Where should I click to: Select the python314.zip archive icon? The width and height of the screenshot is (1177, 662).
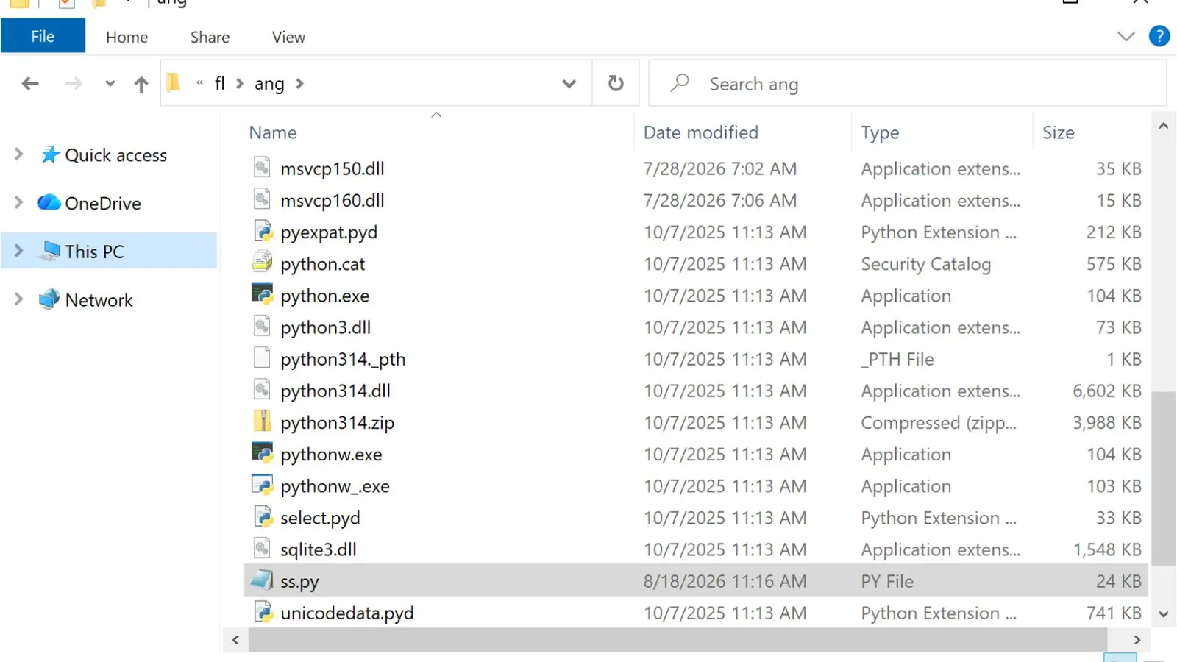(x=262, y=421)
